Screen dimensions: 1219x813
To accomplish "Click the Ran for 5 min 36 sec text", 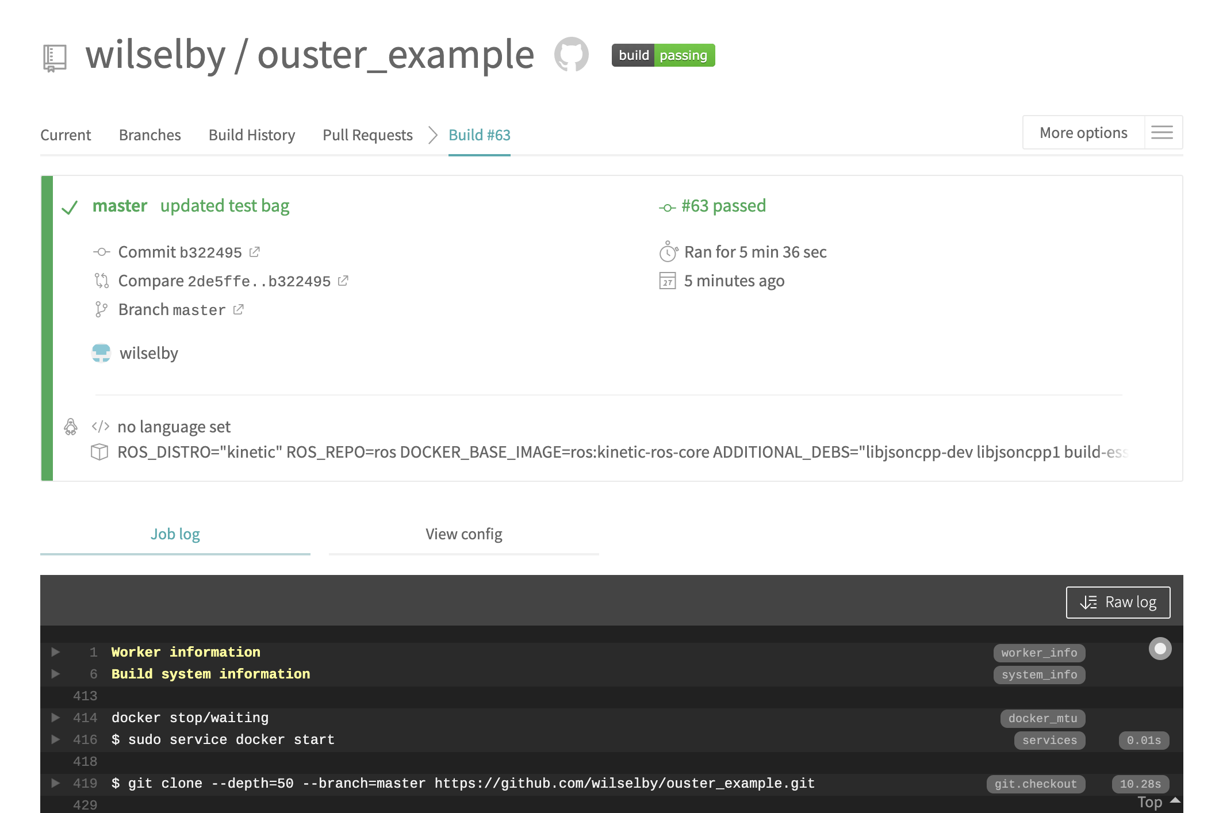I will tap(755, 252).
